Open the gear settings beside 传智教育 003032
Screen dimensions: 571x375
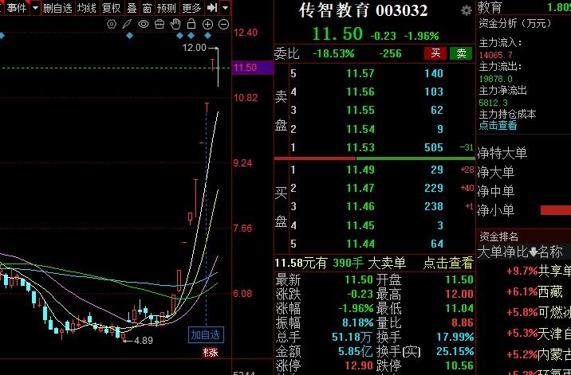(466, 10)
